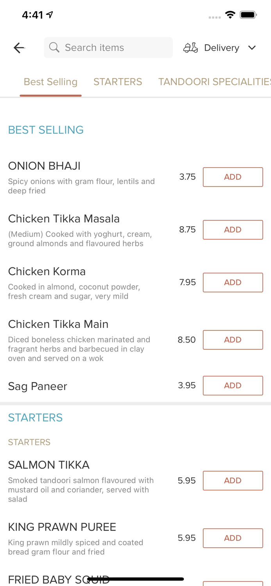This screenshot has width=271, height=586.
Task: Add Chicken Tikka Main to basket
Action: (x=233, y=340)
